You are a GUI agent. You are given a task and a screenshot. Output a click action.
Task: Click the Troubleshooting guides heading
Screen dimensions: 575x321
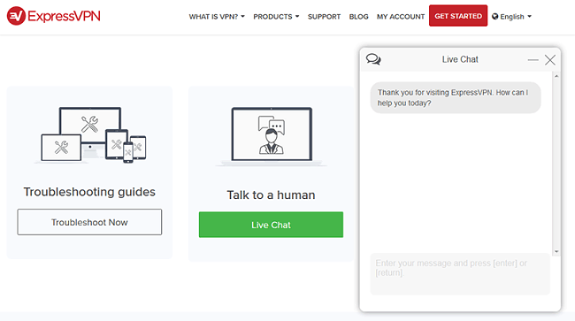coord(89,192)
